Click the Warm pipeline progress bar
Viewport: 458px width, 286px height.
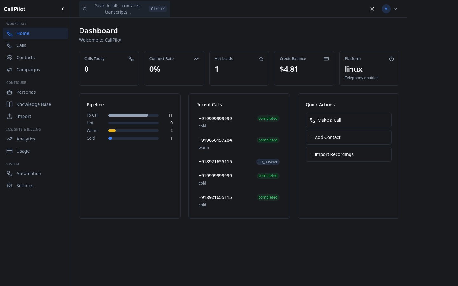click(x=134, y=131)
